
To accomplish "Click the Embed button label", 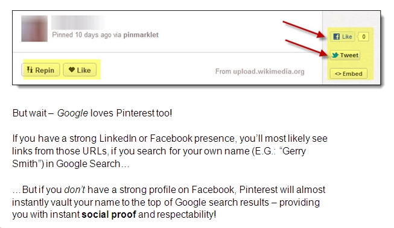I will 352,74.
